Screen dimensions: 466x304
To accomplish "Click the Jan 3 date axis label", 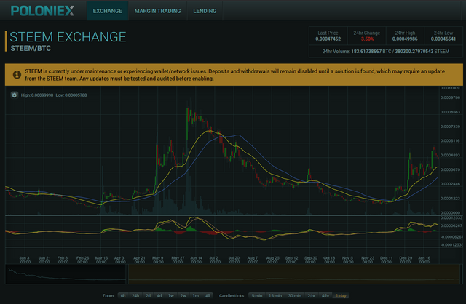I will tap(25, 260).
